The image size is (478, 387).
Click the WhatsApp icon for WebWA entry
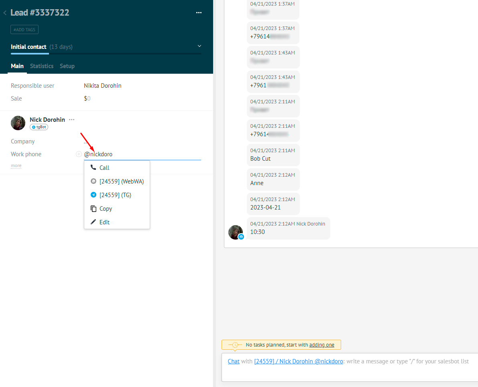click(x=94, y=181)
